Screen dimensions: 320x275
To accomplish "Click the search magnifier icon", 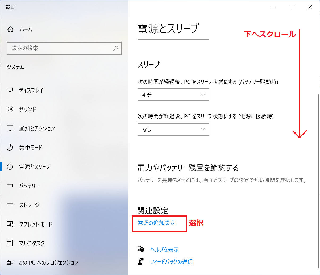I will [115, 48].
